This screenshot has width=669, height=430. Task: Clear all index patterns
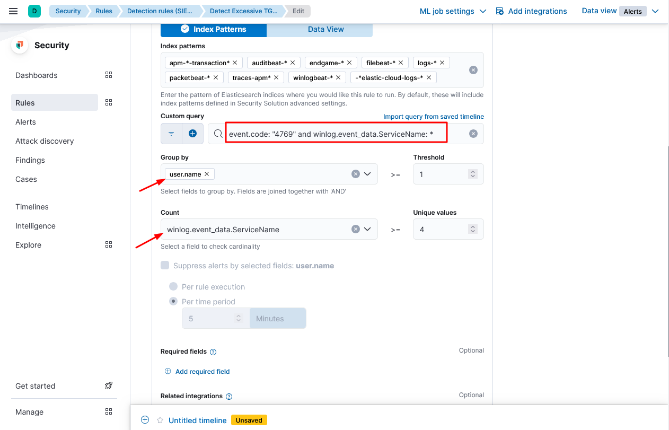point(473,70)
